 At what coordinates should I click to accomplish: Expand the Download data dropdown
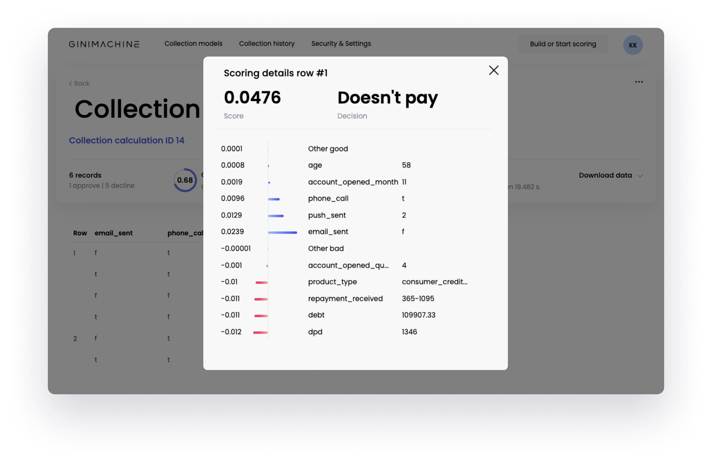point(611,175)
